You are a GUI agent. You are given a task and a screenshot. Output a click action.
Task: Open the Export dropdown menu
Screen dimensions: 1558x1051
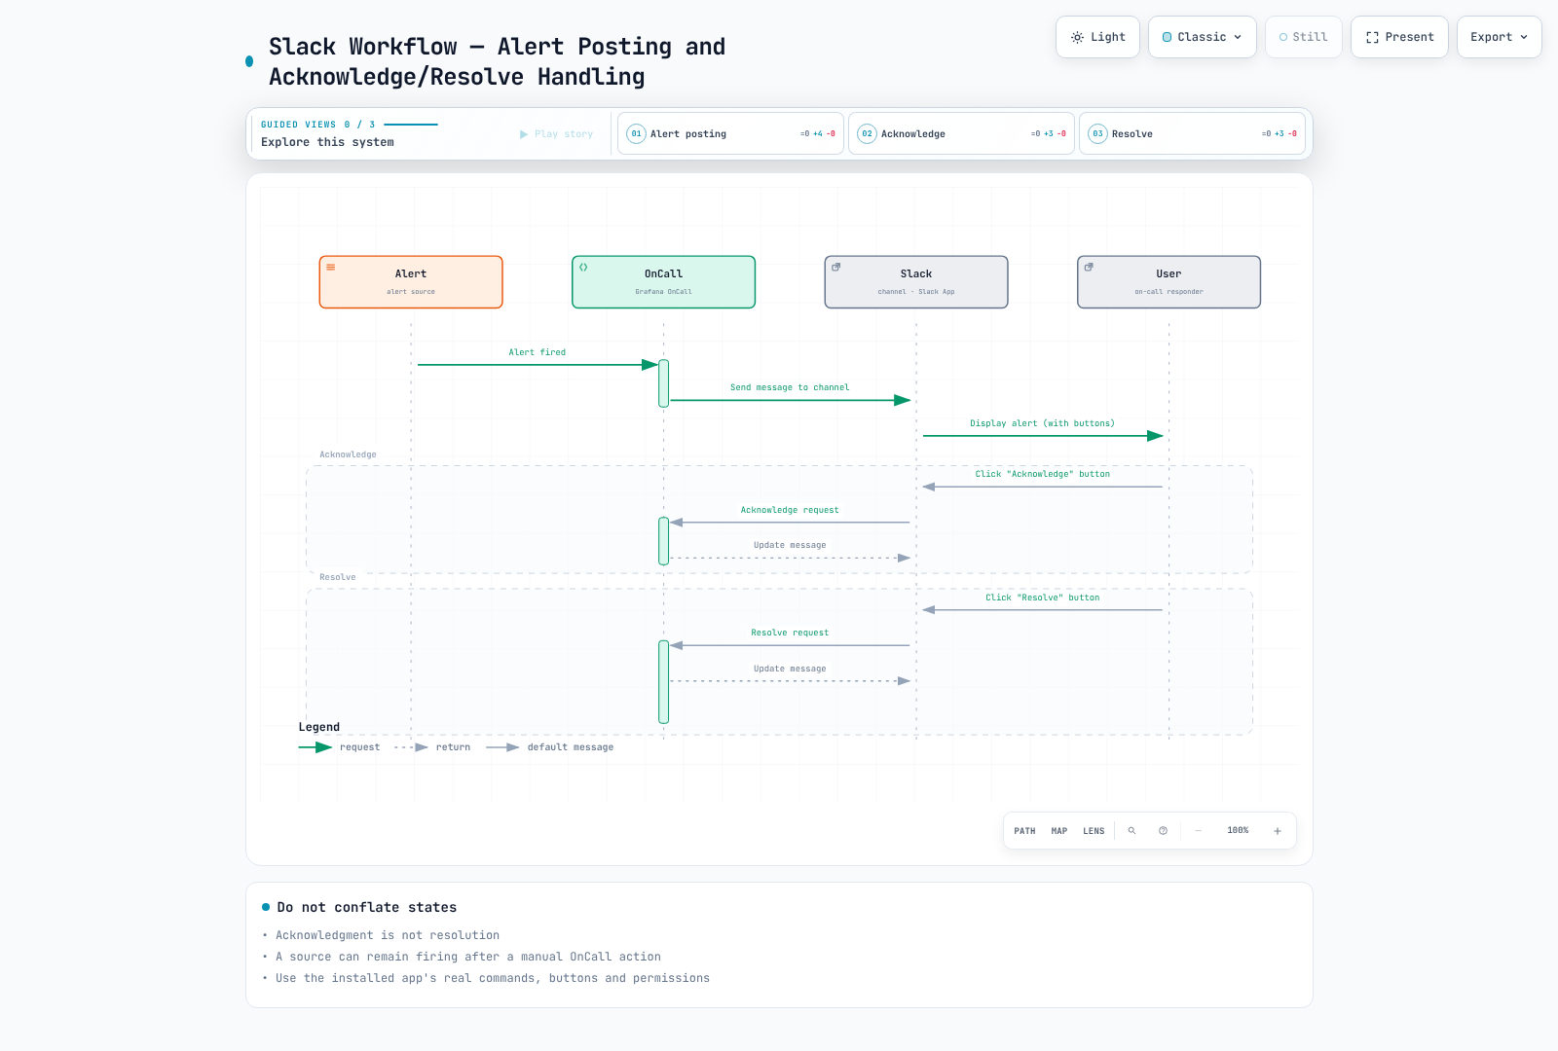(1500, 37)
